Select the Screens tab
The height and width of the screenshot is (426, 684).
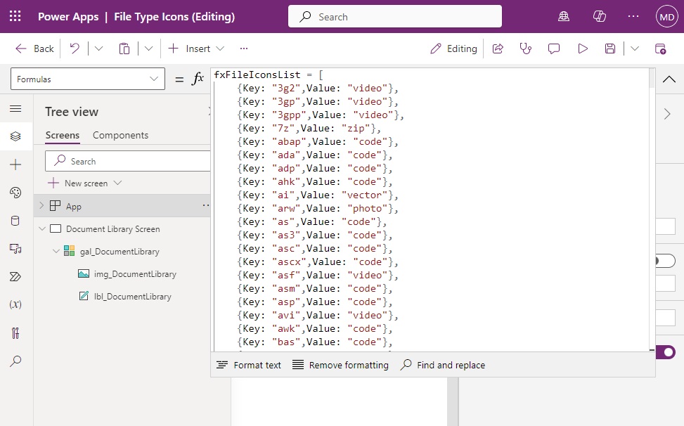[x=62, y=135]
